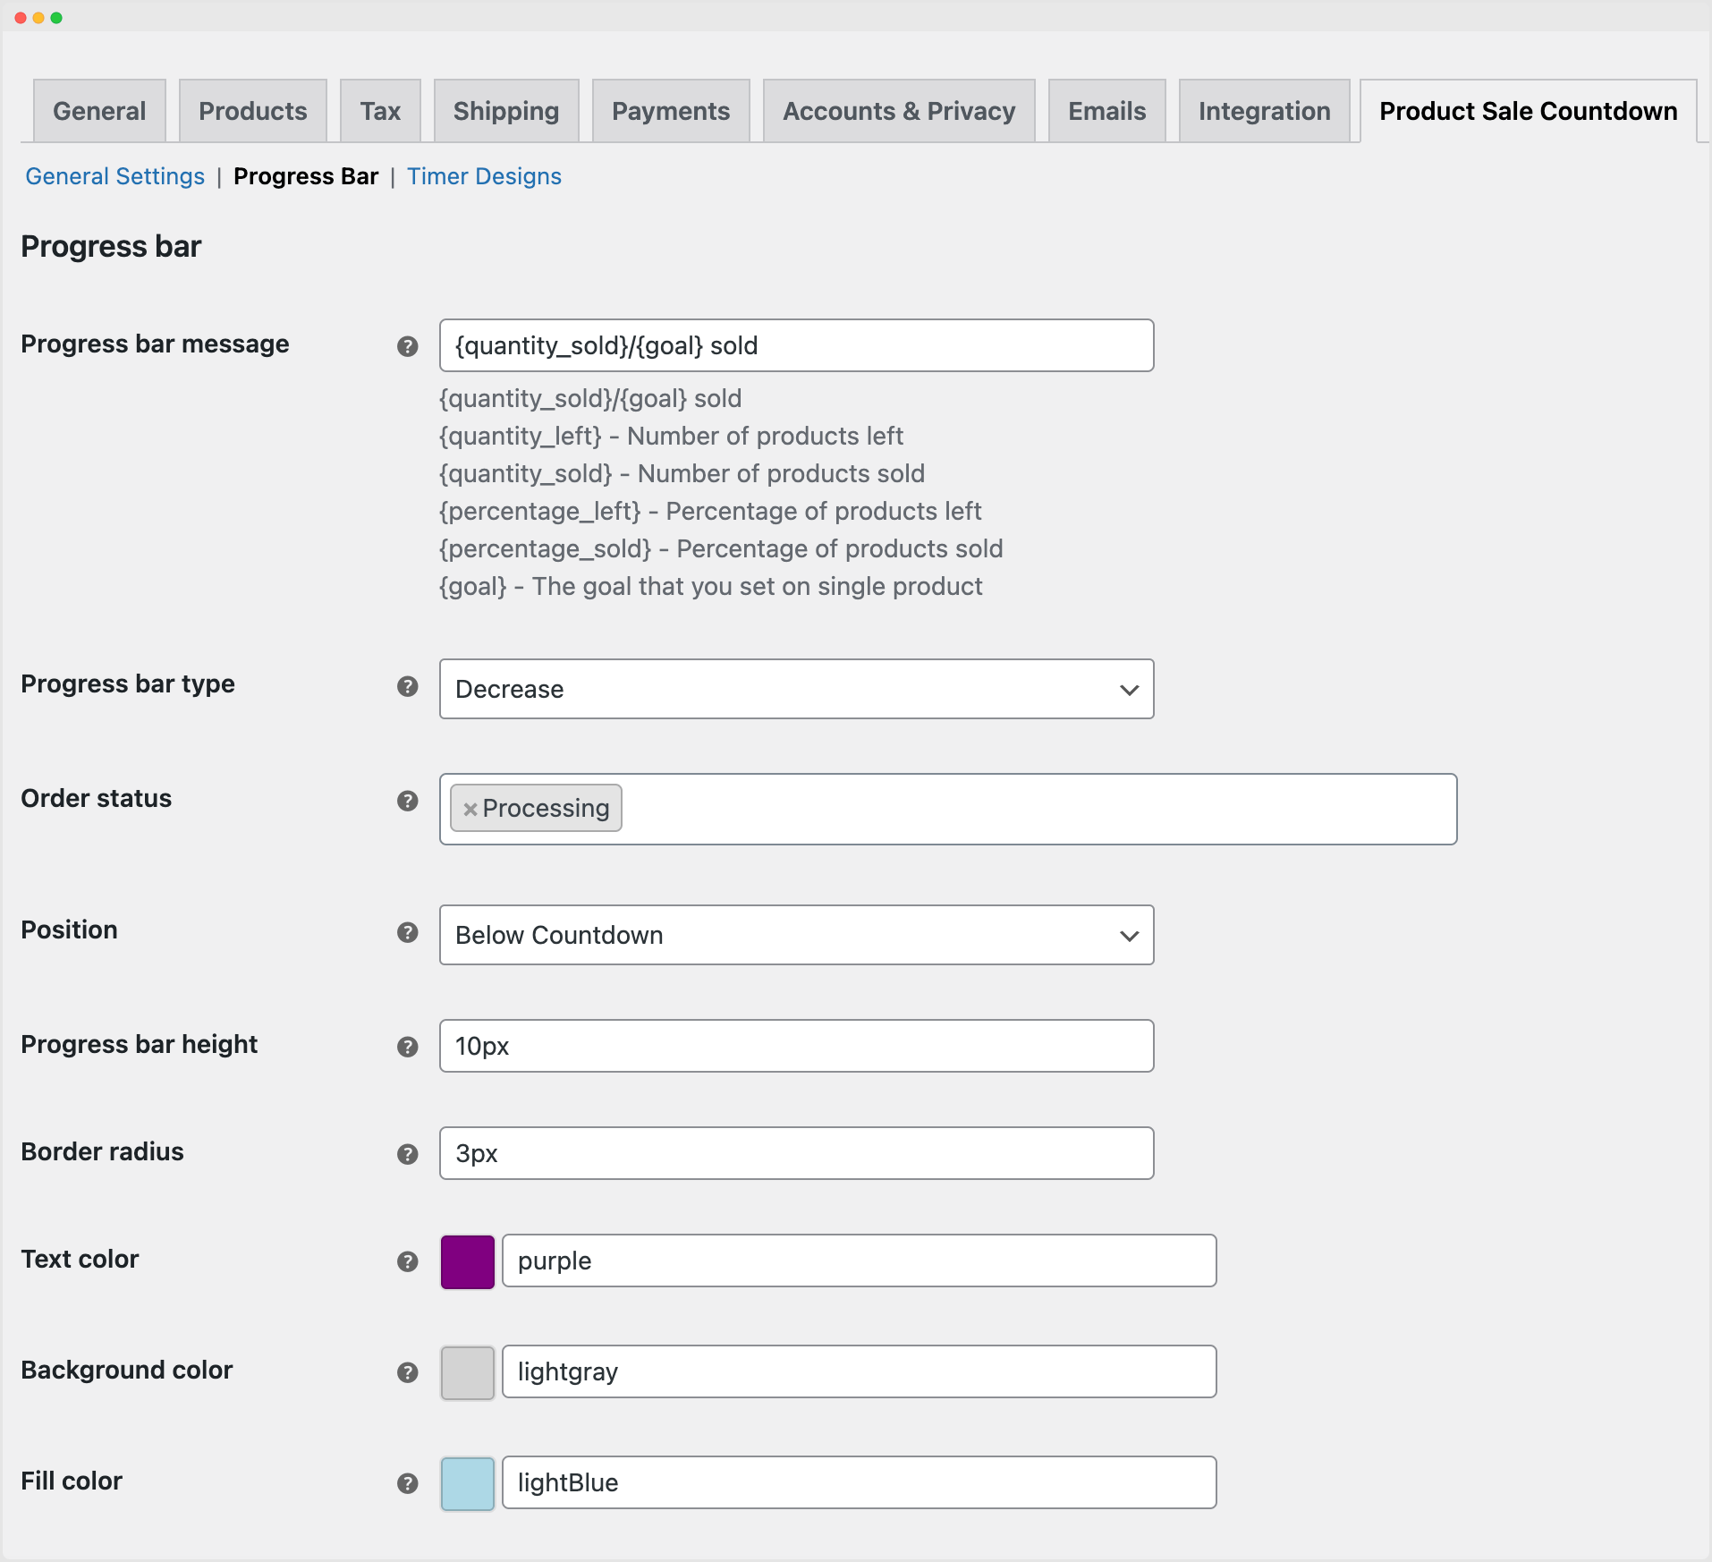Expand the Position dropdown showing Below Countdown
This screenshot has width=1712, height=1562.
[795, 935]
